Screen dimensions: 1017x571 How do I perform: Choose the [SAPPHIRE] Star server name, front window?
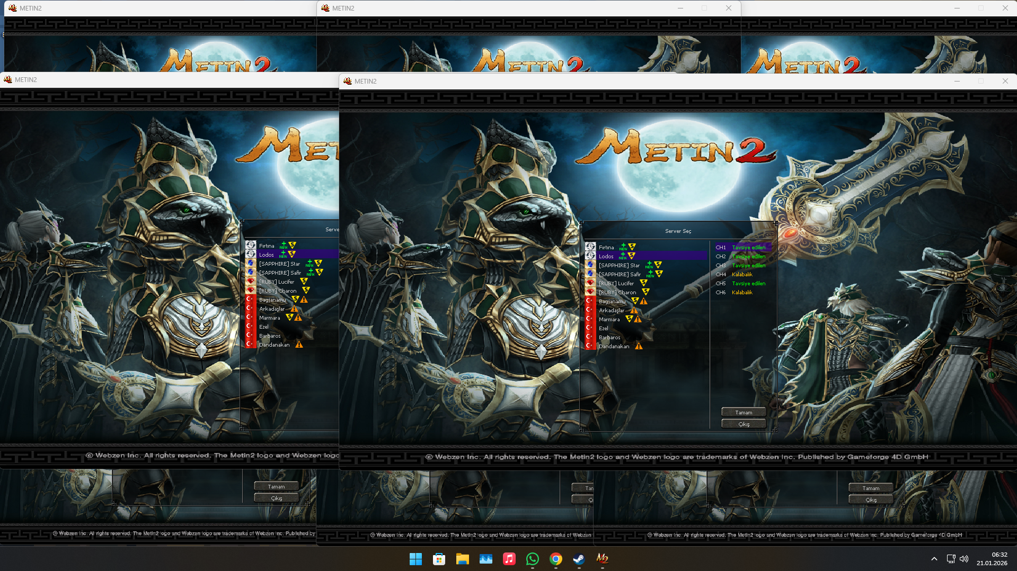(x=619, y=265)
